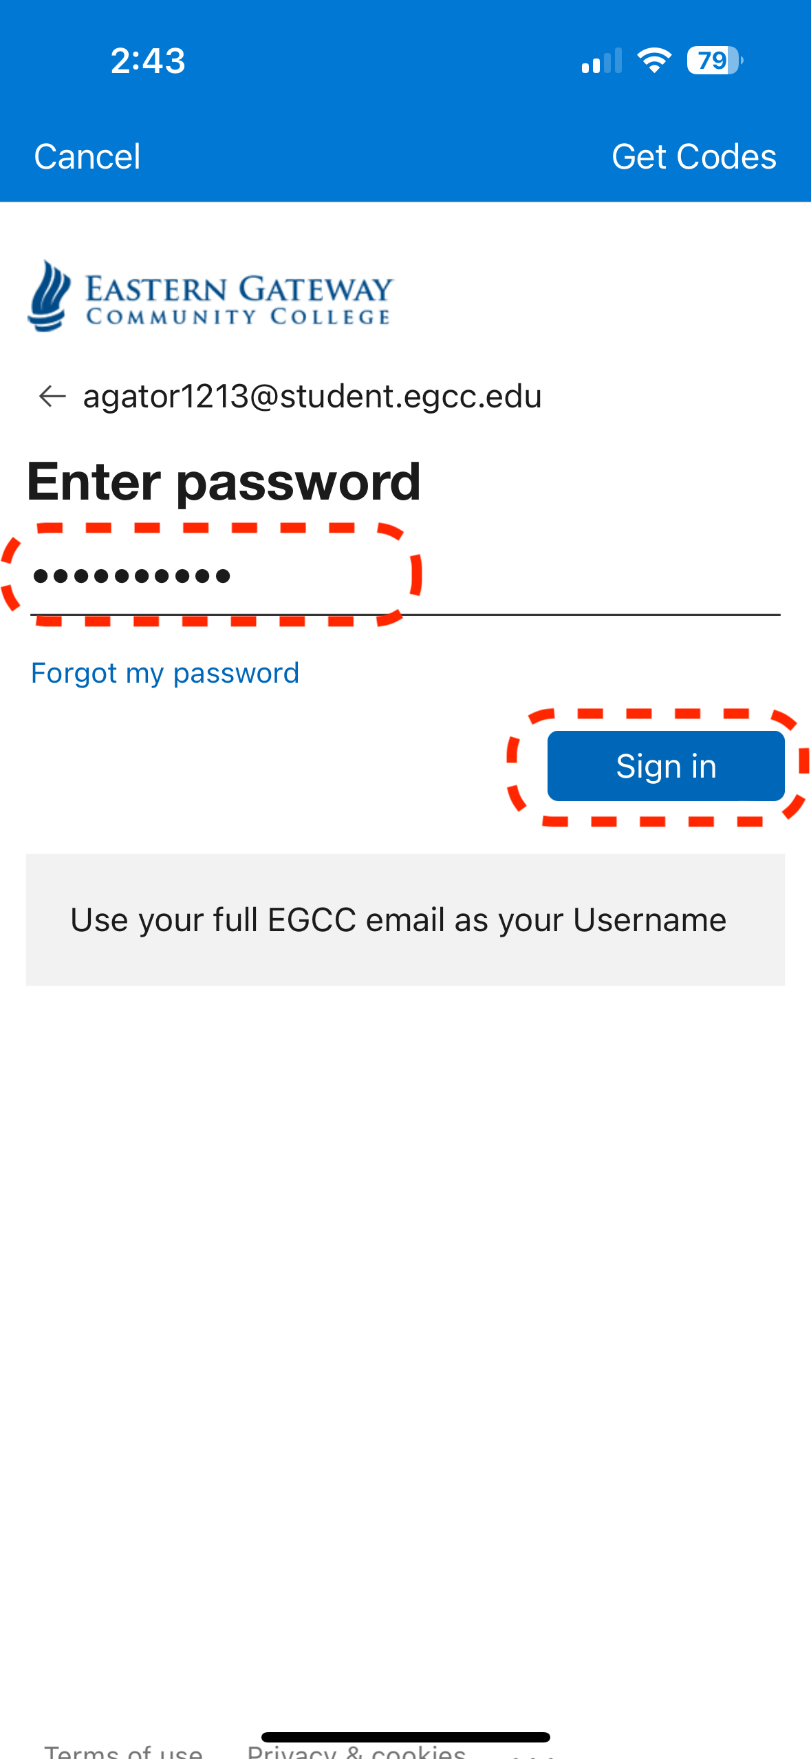Image resolution: width=811 pixels, height=1759 pixels.
Task: Cancel the sign-in flow
Action: pyautogui.click(x=87, y=157)
